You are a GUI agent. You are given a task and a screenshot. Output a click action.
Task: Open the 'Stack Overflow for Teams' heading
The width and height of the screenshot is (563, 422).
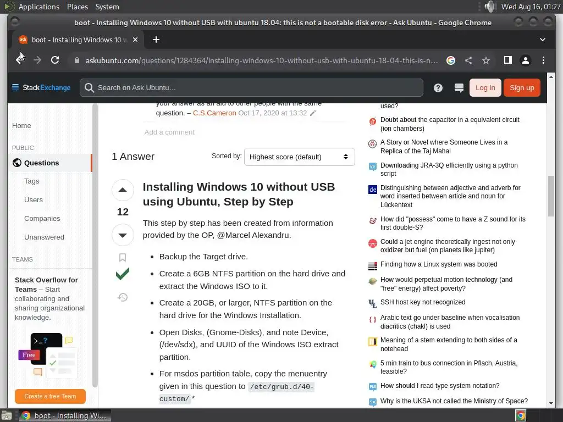(46, 285)
